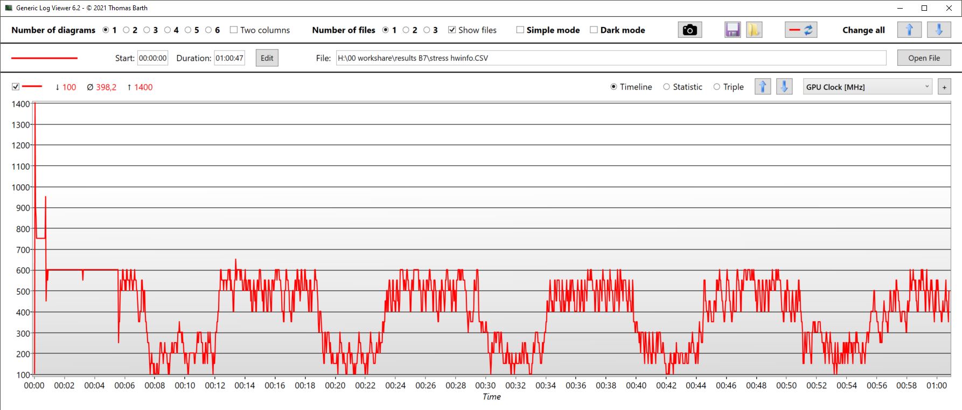The height and width of the screenshot is (410, 962).
Task: Click the purple floppy disk save icon
Action: [733, 30]
